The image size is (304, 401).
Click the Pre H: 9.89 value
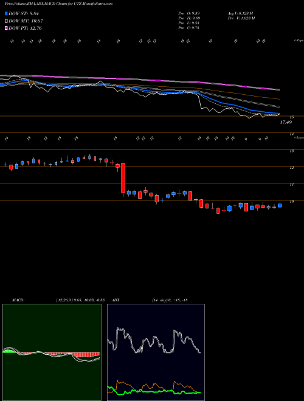(x=189, y=18)
